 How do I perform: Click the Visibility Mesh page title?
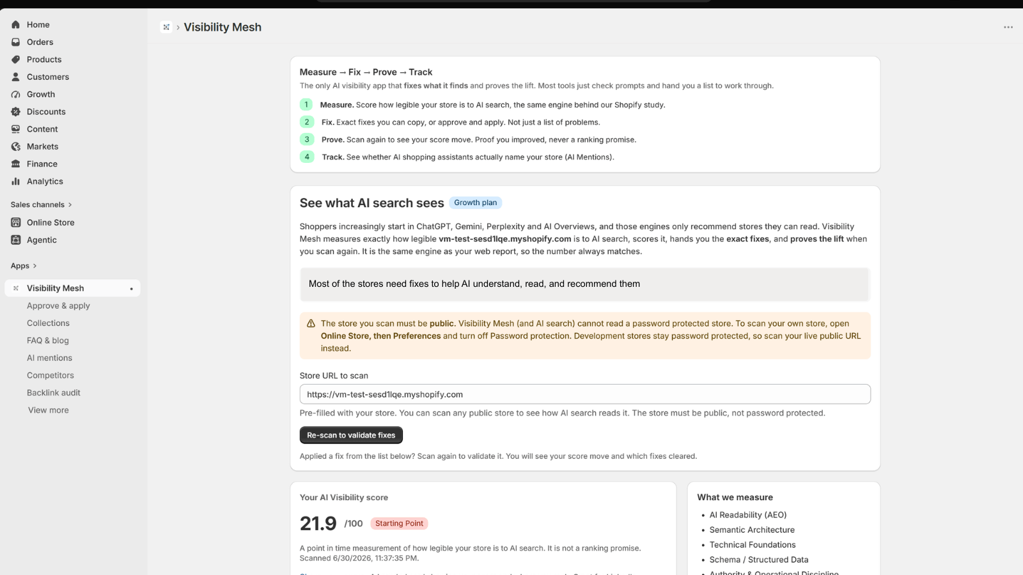[223, 27]
